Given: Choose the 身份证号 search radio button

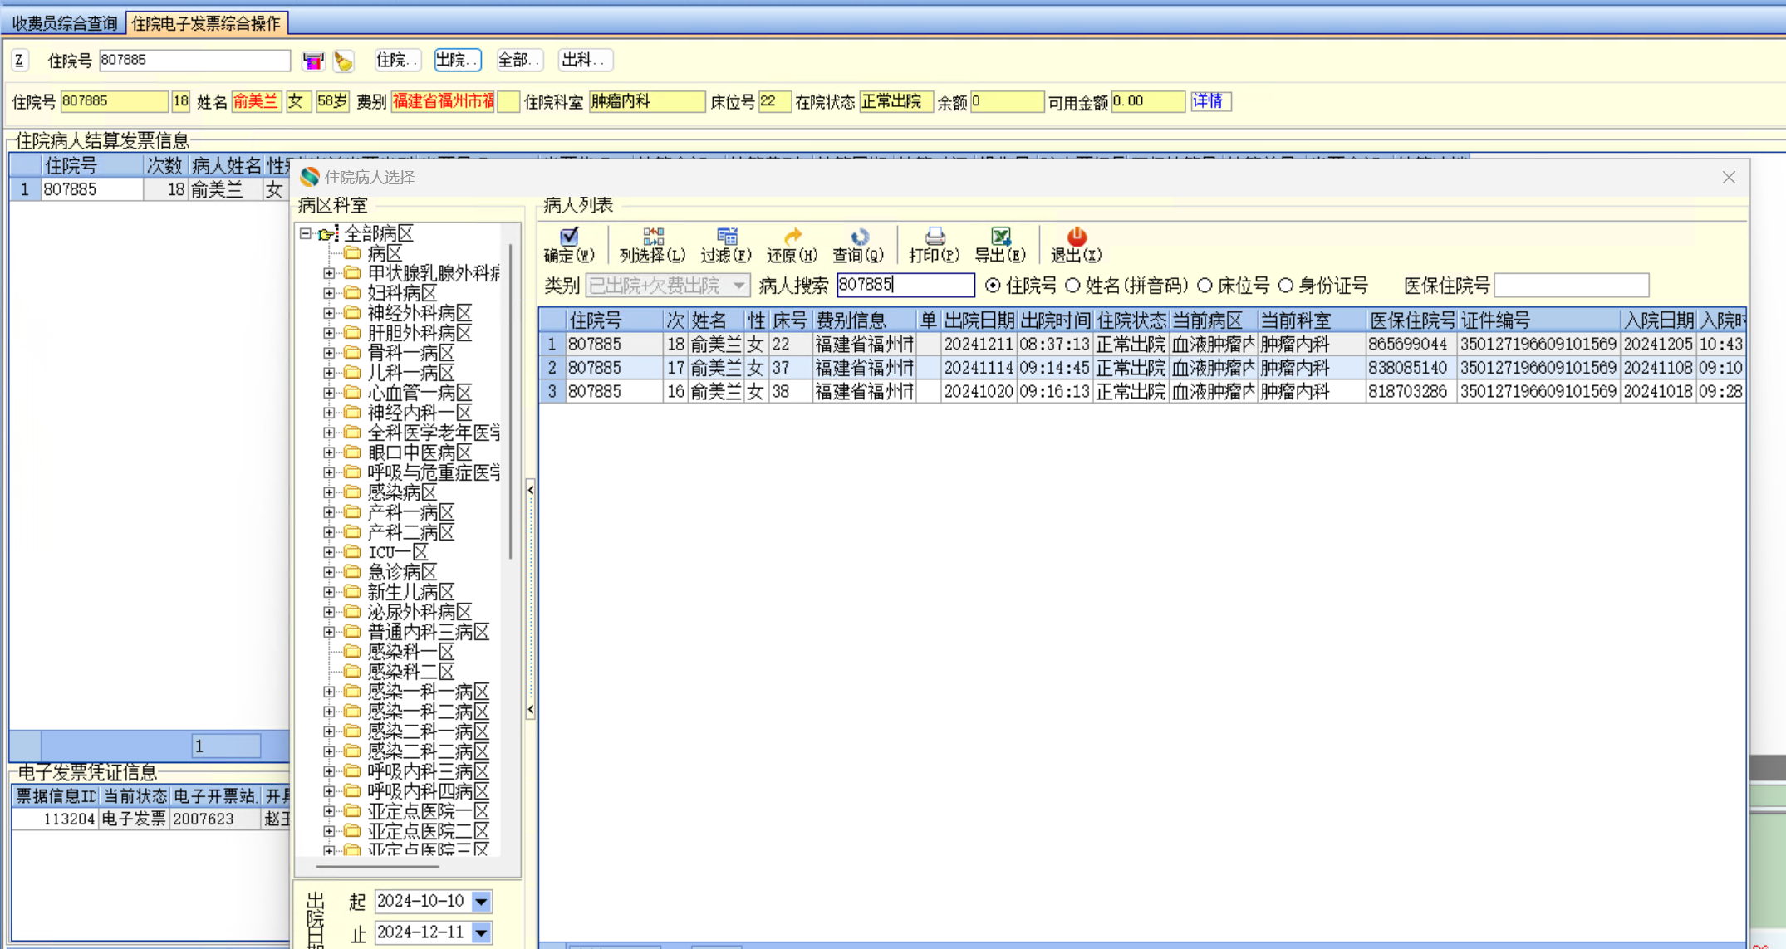Looking at the screenshot, I should coord(1286,286).
